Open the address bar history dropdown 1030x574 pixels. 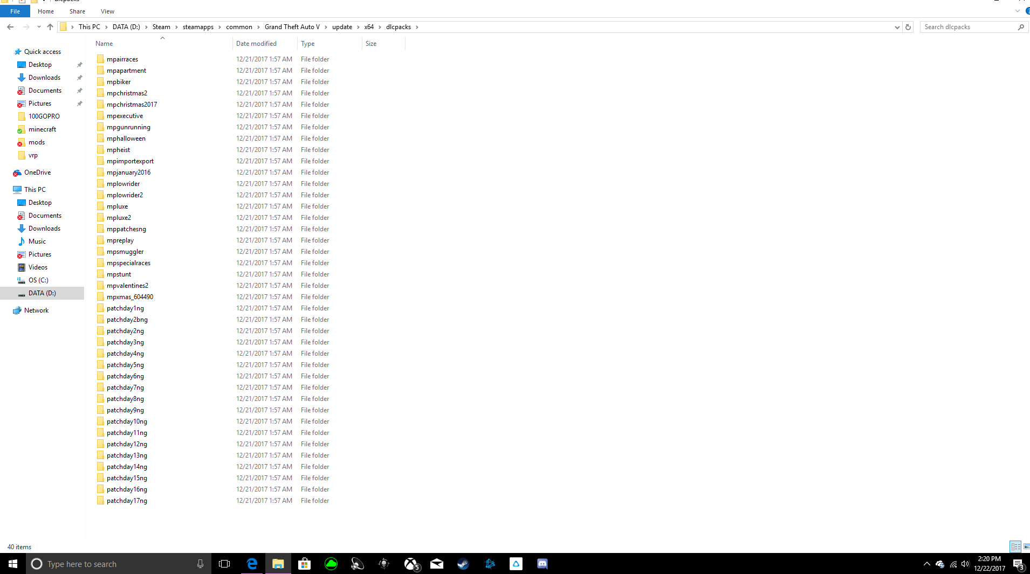coord(897,27)
